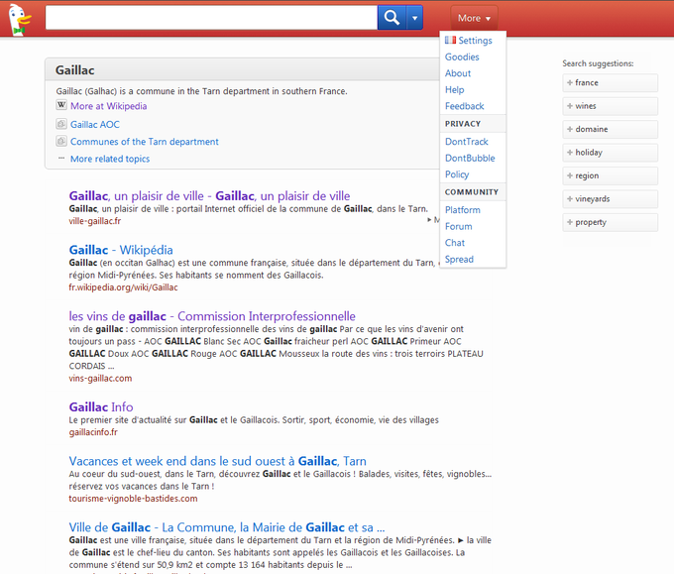Viewport: 674px width, 574px height.
Task: Open DontBubble under Privacy
Action: [x=470, y=158]
